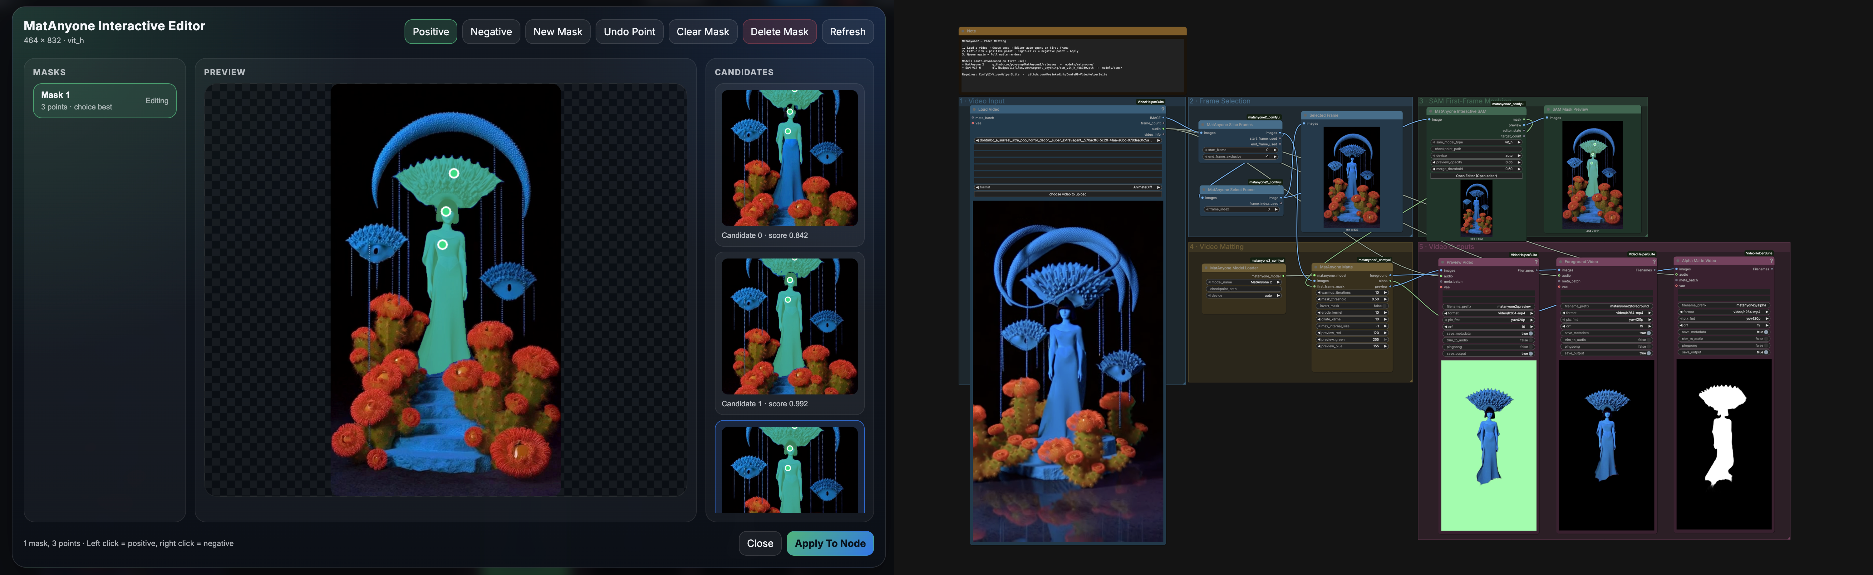Viewport: 1873px width, 575px height.
Task: Click Filenames output port of Preview Video
Action: (x=1537, y=270)
